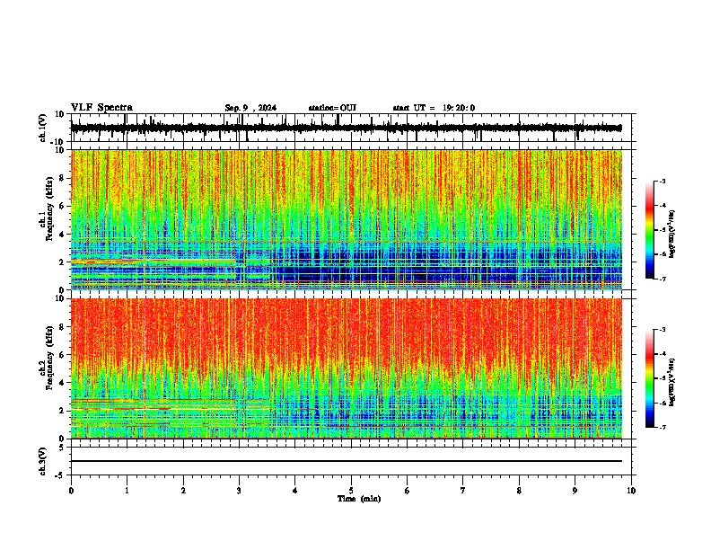This screenshot has width=711, height=550.
Task: Click time axis tick label "6"
Action: [408, 491]
